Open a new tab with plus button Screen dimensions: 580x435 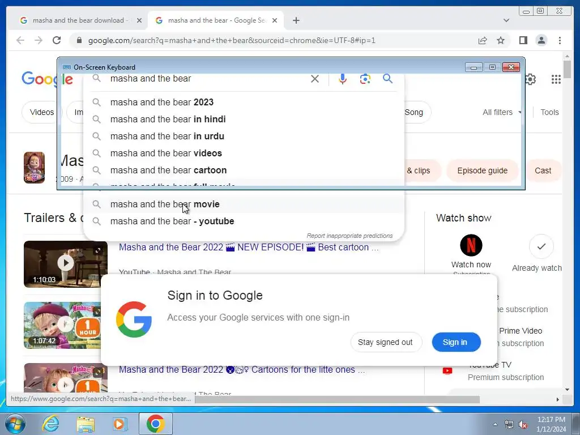point(296,20)
